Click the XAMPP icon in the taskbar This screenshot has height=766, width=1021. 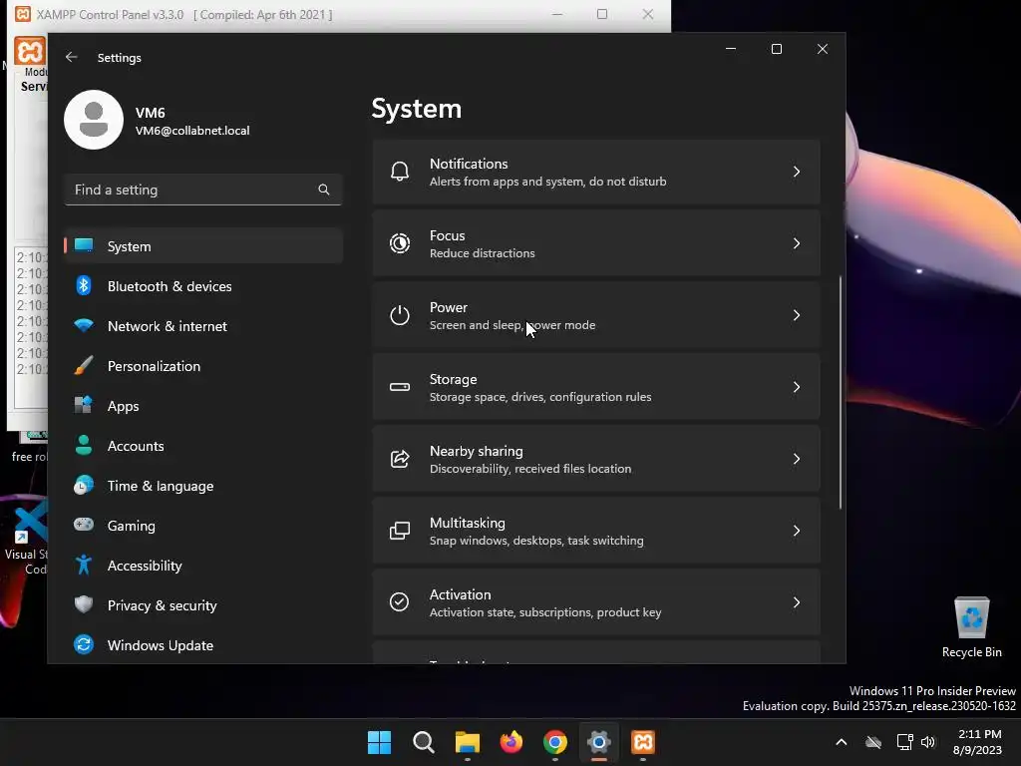point(643,742)
